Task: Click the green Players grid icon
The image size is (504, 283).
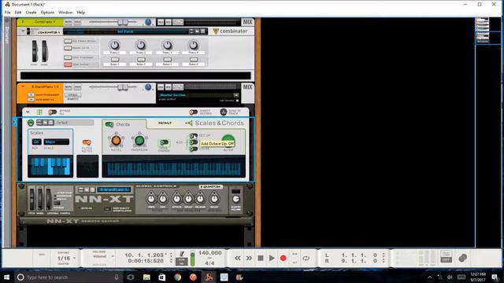Action: point(39,112)
